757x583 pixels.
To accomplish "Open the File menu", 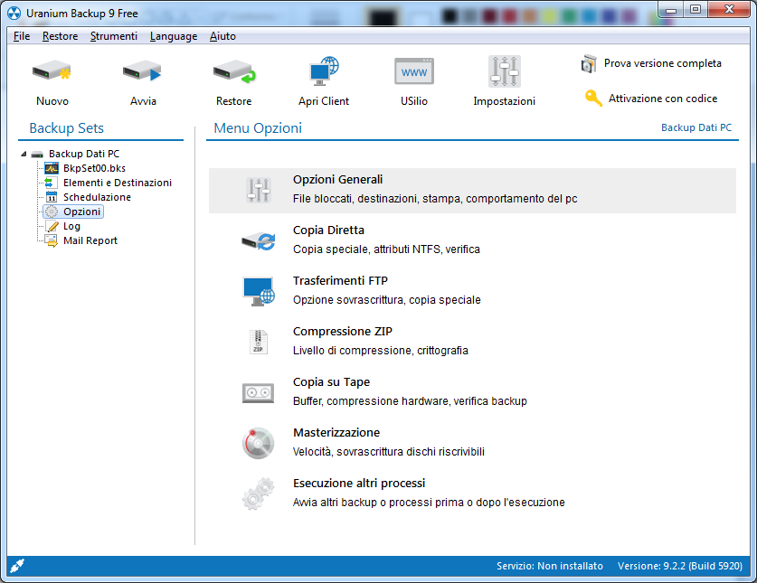I will coord(22,36).
